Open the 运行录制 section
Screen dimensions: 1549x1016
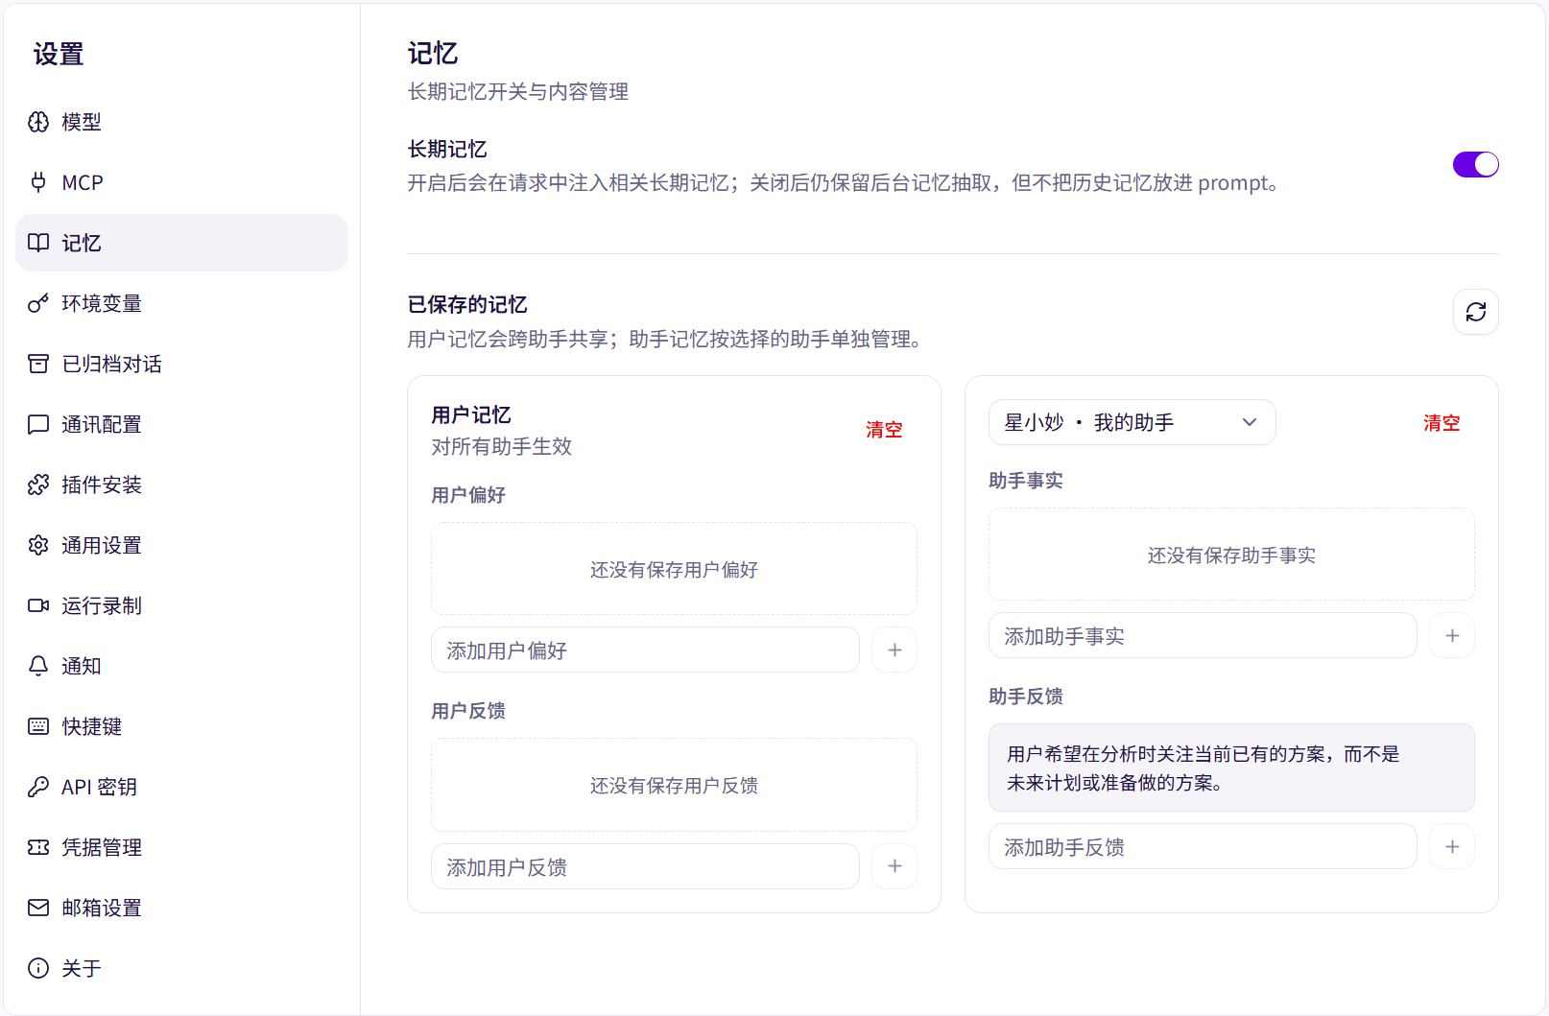coord(181,605)
